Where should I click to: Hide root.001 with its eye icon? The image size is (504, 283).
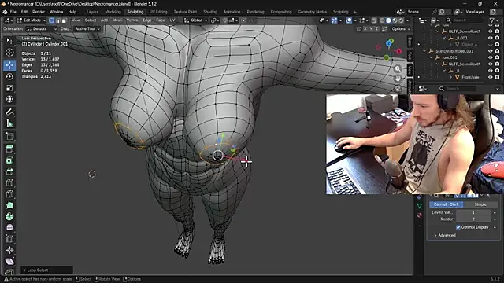pos(490,57)
